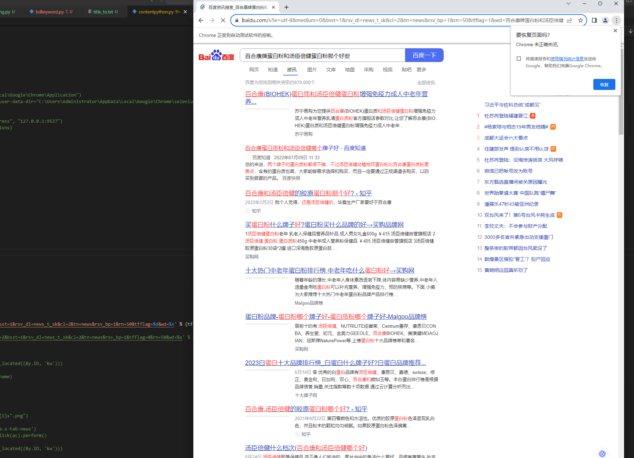Go back with Chrome back arrow
The image size is (634, 458).
coord(201,20)
